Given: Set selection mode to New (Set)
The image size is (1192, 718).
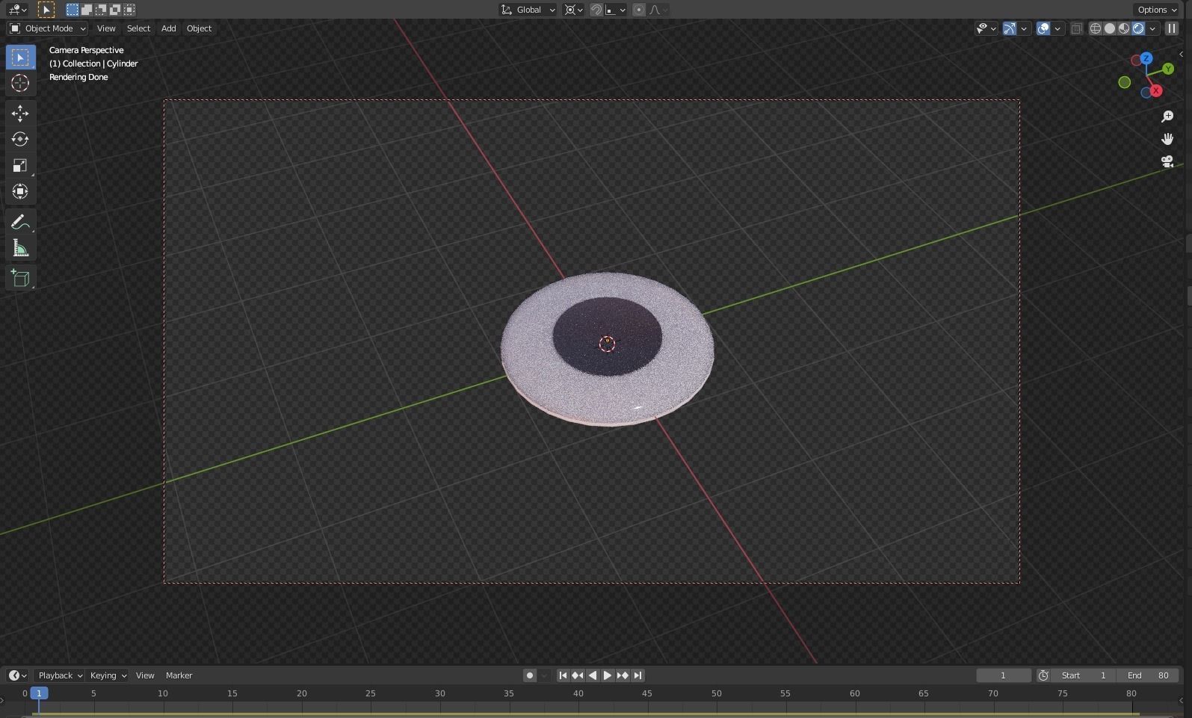Looking at the screenshot, I should [x=72, y=10].
